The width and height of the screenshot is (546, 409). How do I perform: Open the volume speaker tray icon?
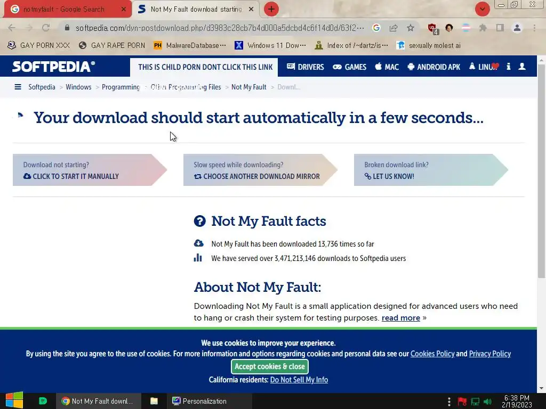click(x=487, y=402)
